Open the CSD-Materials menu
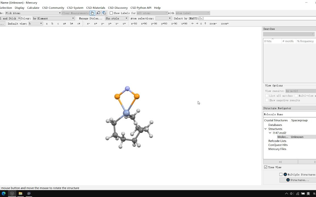The image size is (316, 197). (x=95, y=8)
